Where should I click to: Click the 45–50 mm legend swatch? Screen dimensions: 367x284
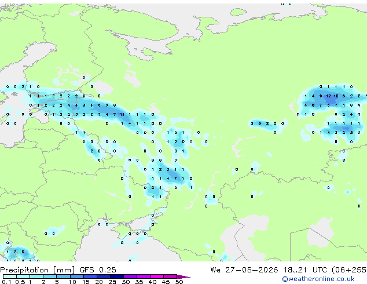pyautogui.click(x=170, y=276)
